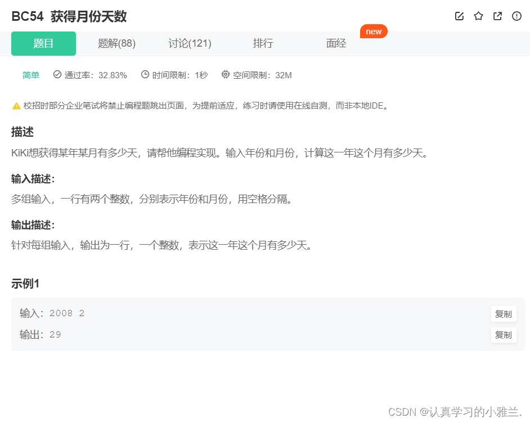Viewport: 530px width, 423px height.
Task: Click the sample input value 2008 2
Action: pos(67,313)
